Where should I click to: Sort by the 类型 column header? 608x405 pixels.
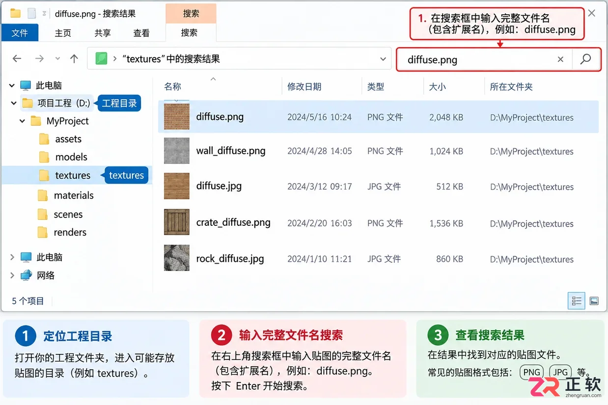click(x=376, y=86)
